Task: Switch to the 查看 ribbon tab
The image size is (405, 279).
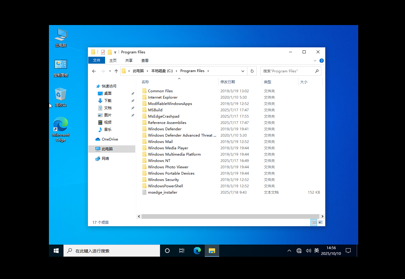Action: pos(145,60)
